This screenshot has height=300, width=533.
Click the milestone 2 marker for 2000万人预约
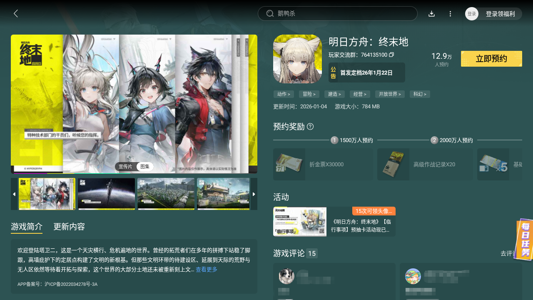(434, 140)
